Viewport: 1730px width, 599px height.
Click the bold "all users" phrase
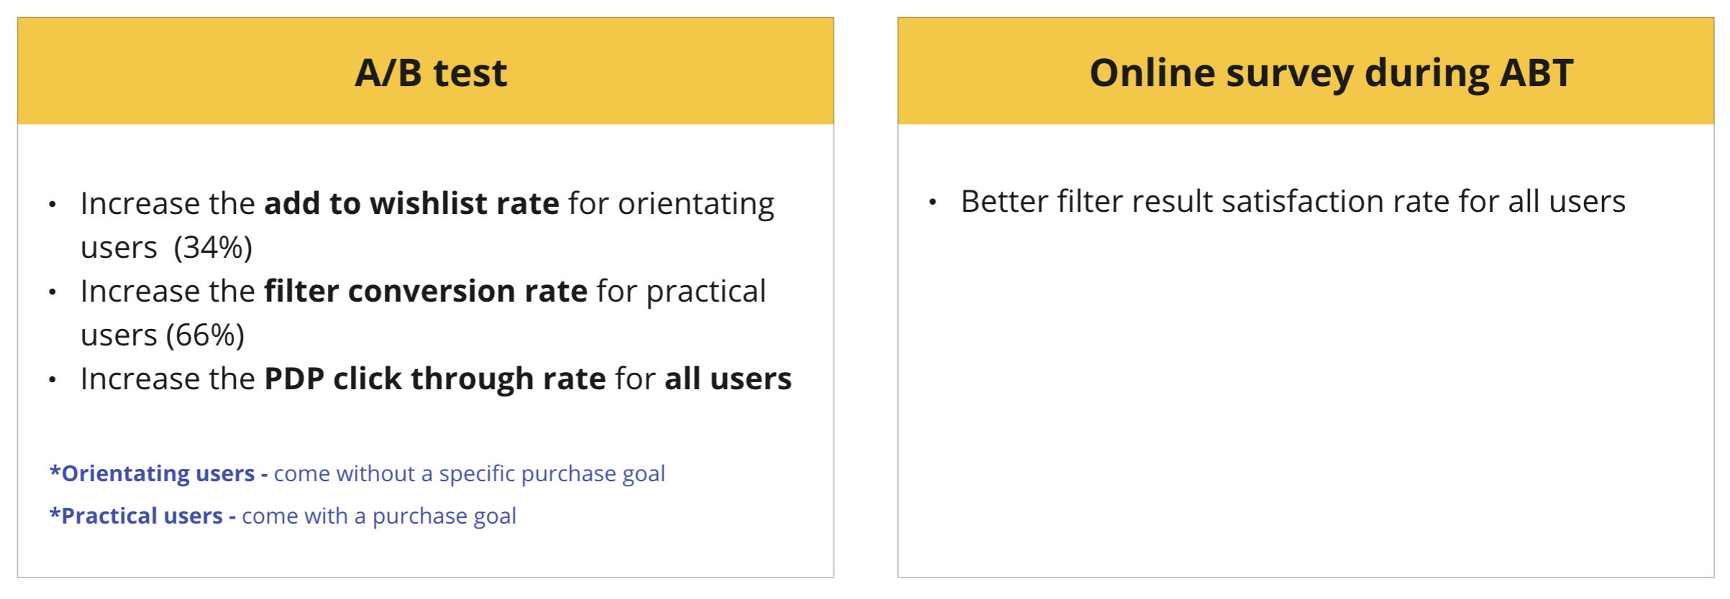pyautogui.click(x=728, y=379)
